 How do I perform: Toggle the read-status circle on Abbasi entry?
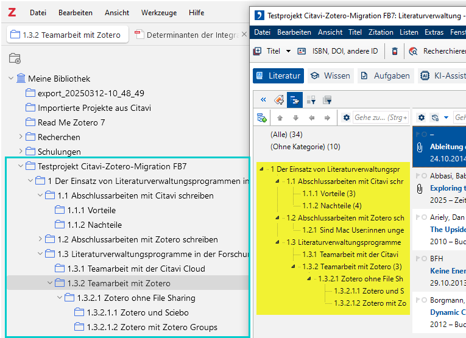425,176
